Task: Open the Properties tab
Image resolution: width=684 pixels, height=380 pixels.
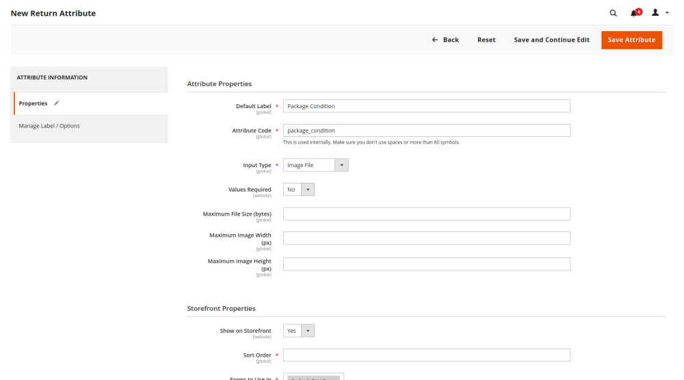Action: click(34, 103)
